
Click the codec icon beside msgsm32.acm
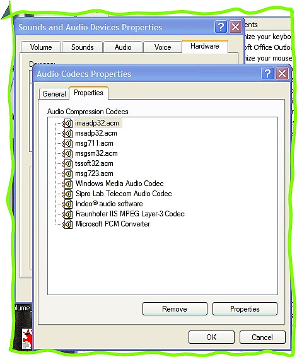(x=67, y=154)
